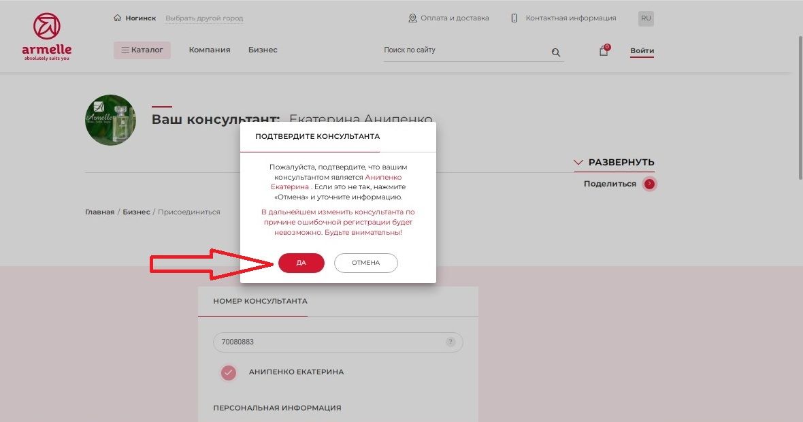Click the consultant number input field
Viewport: 803px width, 422px height.
coord(338,342)
